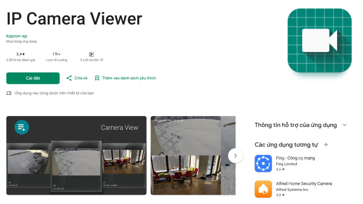The image size is (363, 204).
Task: Click the Chia sẻ share icon
Action: coord(69,78)
